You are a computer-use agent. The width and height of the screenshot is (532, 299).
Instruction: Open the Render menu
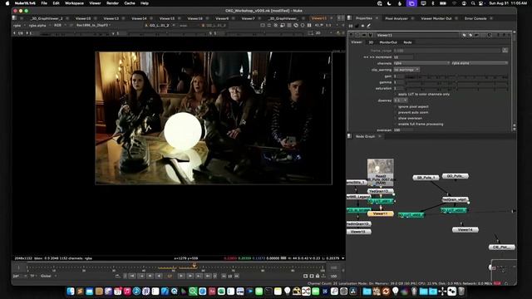[112, 3]
